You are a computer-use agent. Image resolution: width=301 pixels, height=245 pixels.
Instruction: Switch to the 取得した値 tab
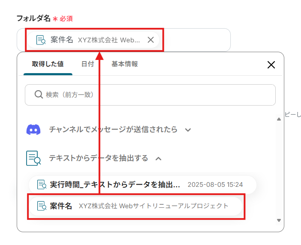pos(48,64)
